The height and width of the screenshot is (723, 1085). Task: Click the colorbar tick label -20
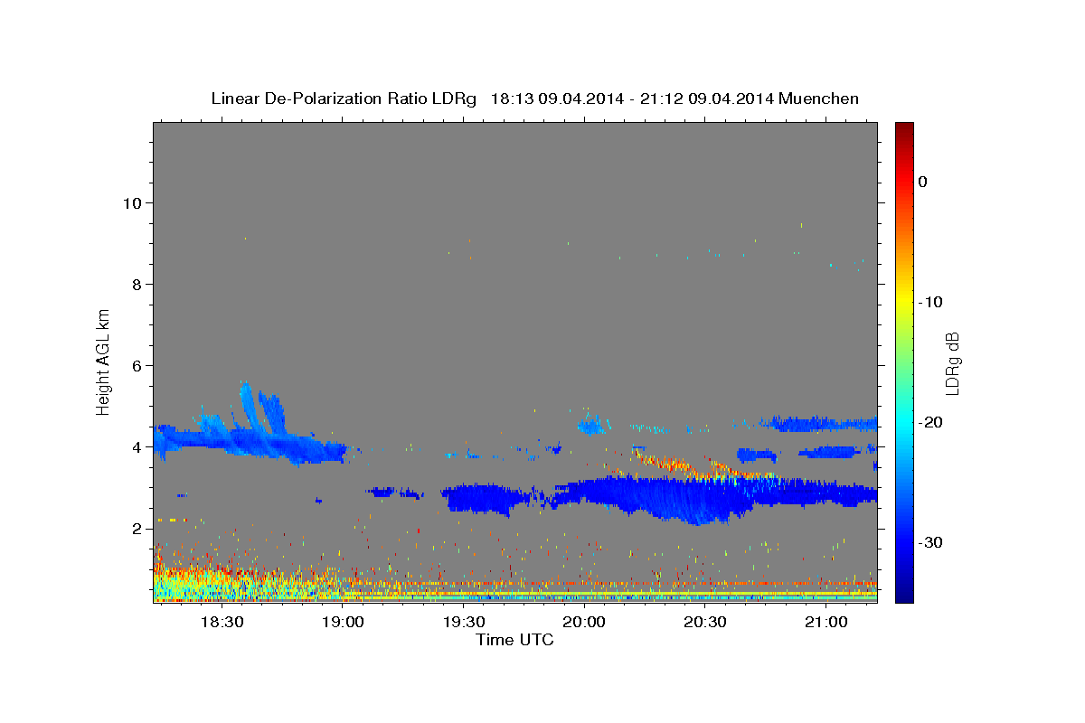pos(931,422)
